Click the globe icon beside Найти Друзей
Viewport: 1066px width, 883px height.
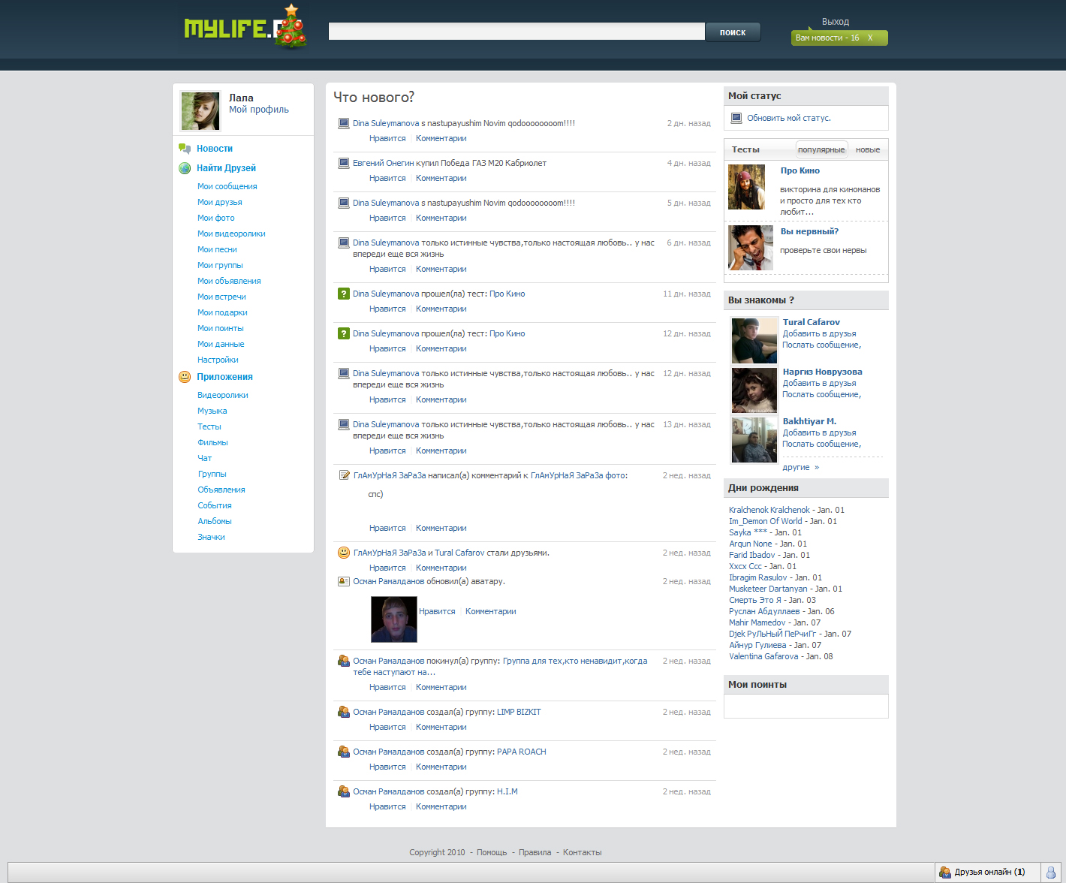point(185,168)
